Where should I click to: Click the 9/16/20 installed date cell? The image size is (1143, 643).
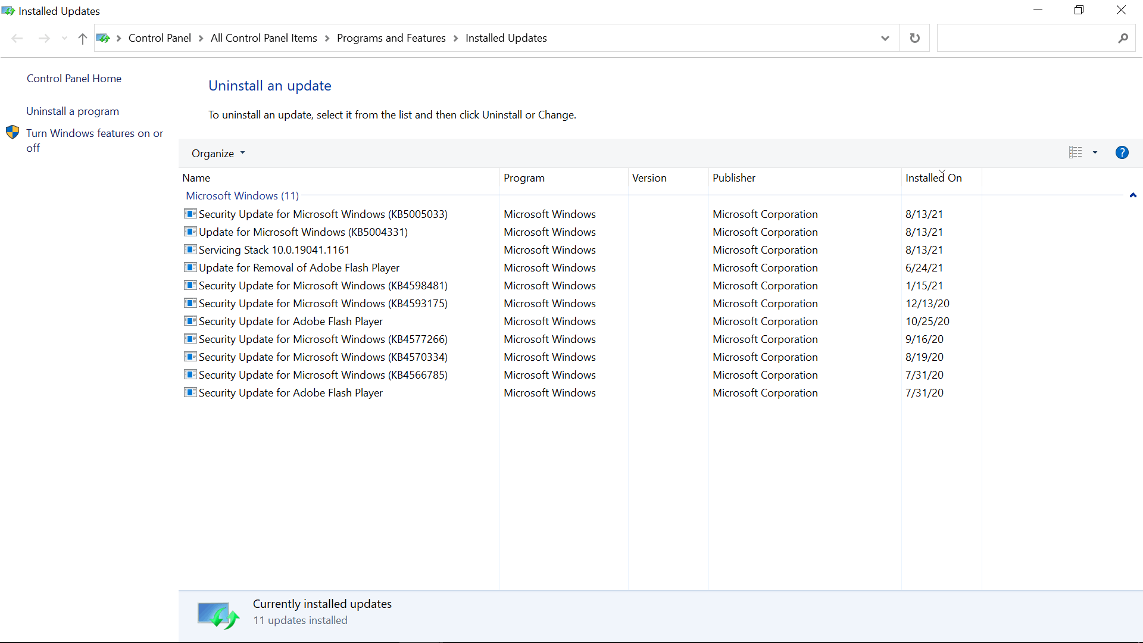tap(925, 339)
